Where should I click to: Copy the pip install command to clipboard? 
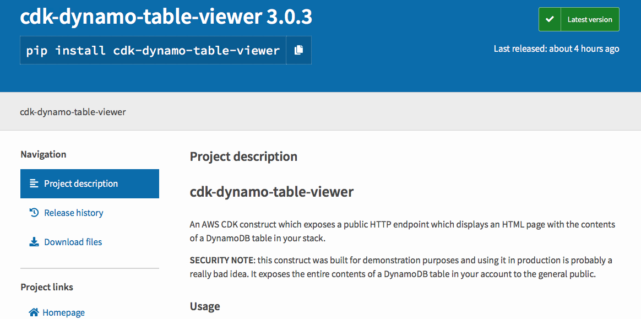tap(299, 50)
